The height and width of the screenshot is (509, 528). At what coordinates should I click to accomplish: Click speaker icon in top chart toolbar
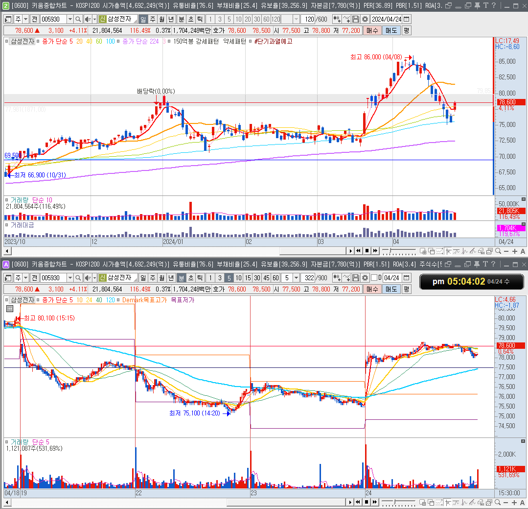click(88, 19)
